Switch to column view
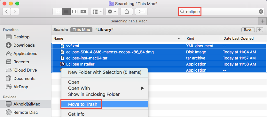This screenshot has width=267, height=117. [x=75, y=12]
